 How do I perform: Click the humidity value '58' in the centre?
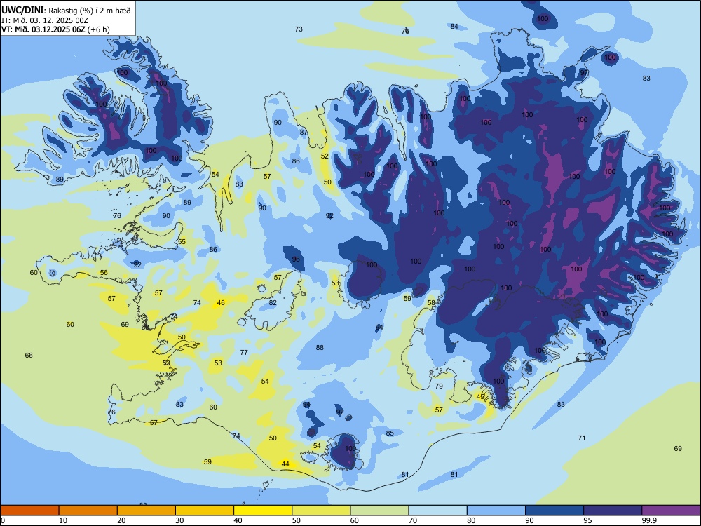(x=431, y=303)
